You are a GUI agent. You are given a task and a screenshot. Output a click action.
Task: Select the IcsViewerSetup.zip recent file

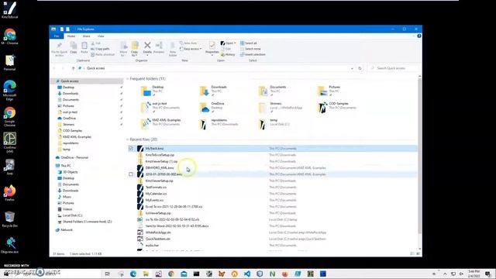158,213
